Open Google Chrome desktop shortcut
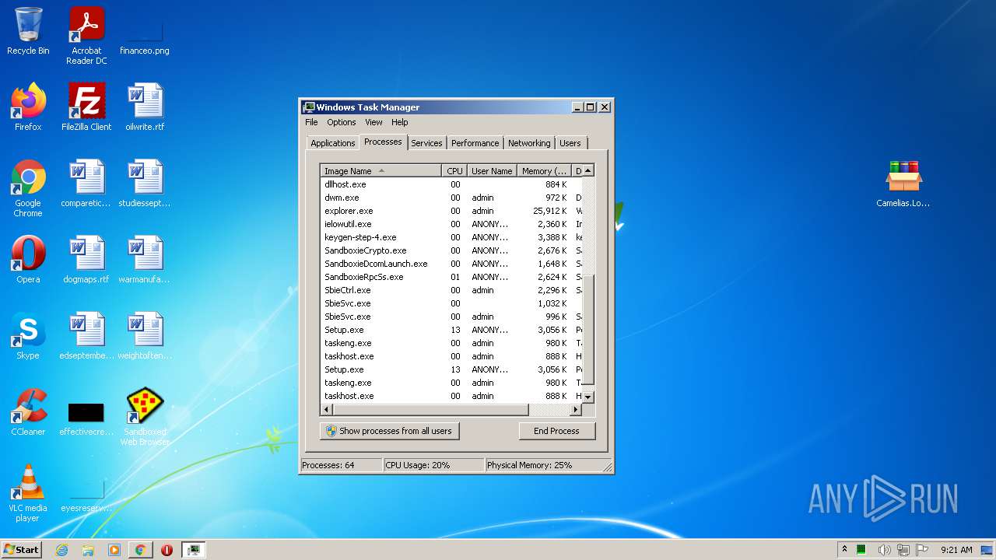 [28, 188]
